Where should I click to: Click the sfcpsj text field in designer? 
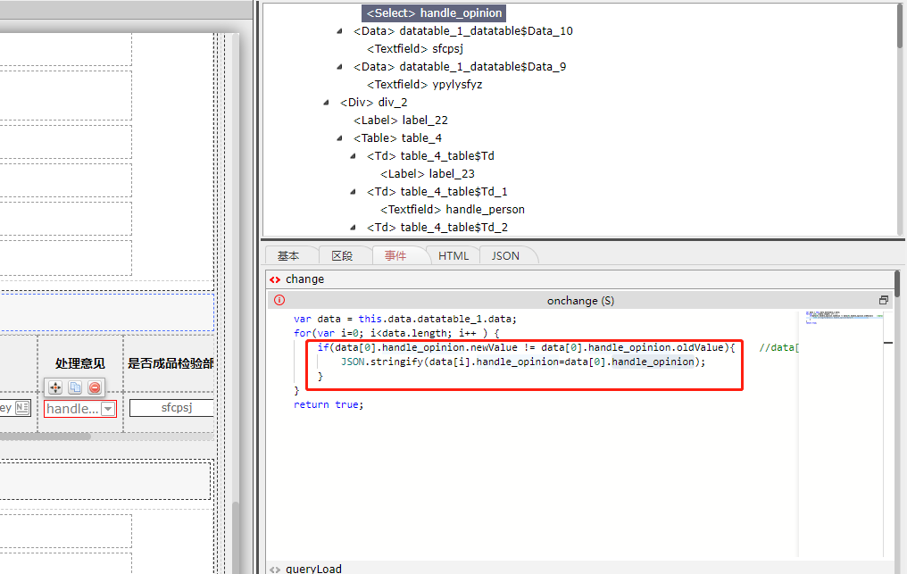pyautogui.click(x=172, y=408)
